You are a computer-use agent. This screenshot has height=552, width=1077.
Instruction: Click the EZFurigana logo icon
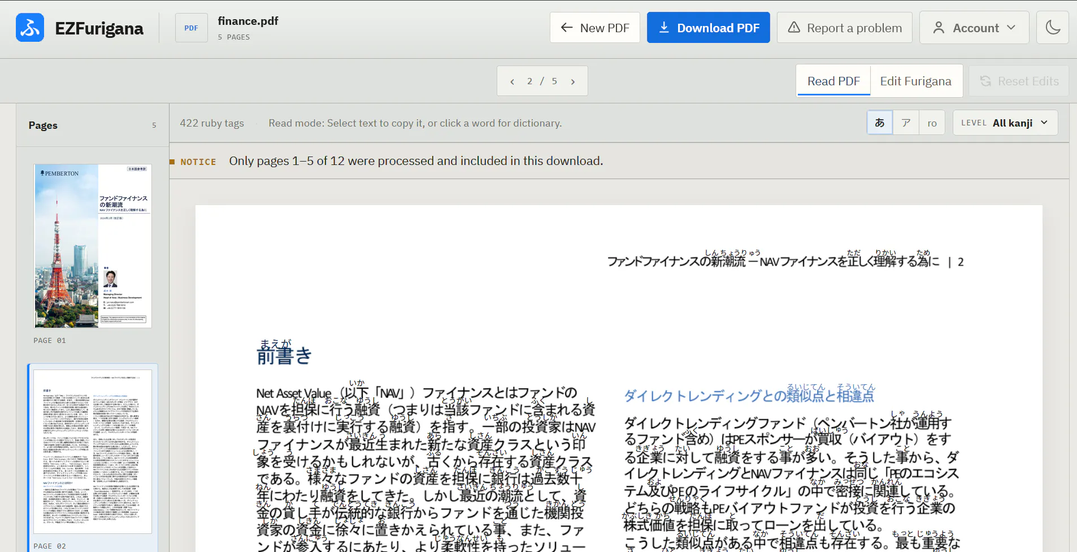click(x=30, y=28)
